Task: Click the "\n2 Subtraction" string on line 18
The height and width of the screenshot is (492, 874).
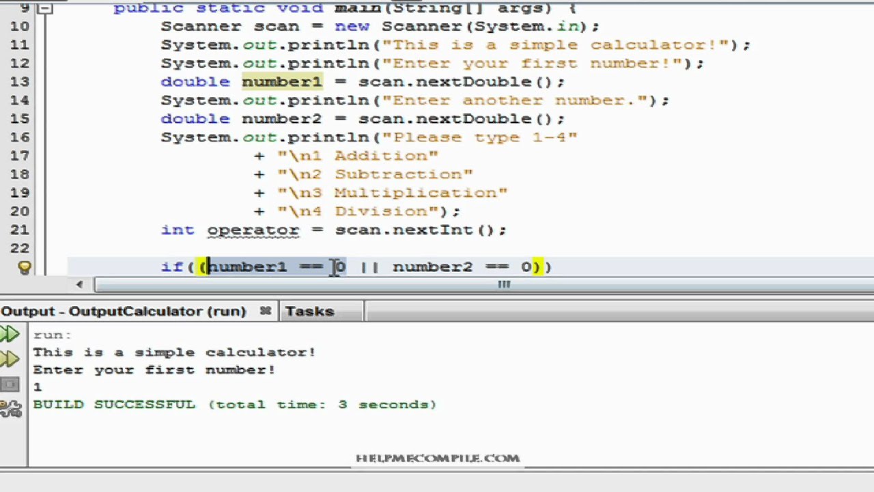Action: pyautogui.click(x=375, y=174)
